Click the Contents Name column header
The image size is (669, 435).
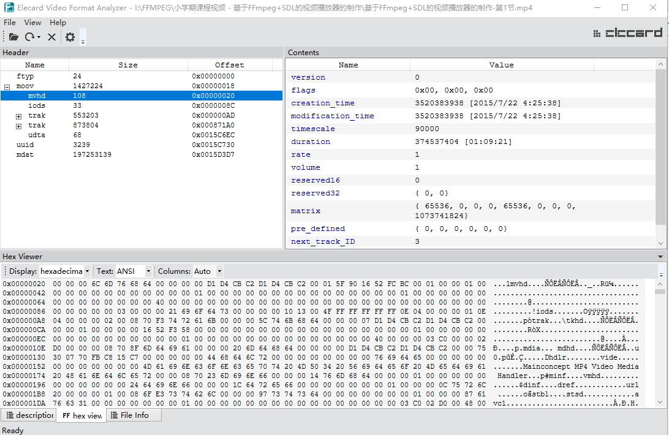coord(348,65)
